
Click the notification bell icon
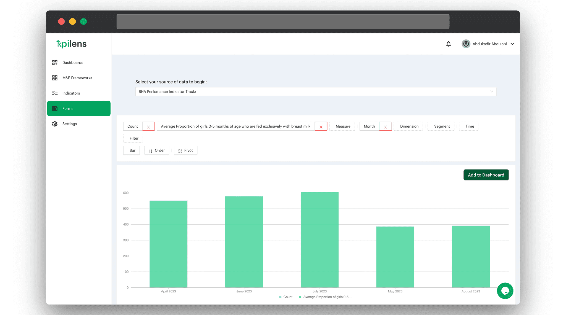tap(449, 44)
